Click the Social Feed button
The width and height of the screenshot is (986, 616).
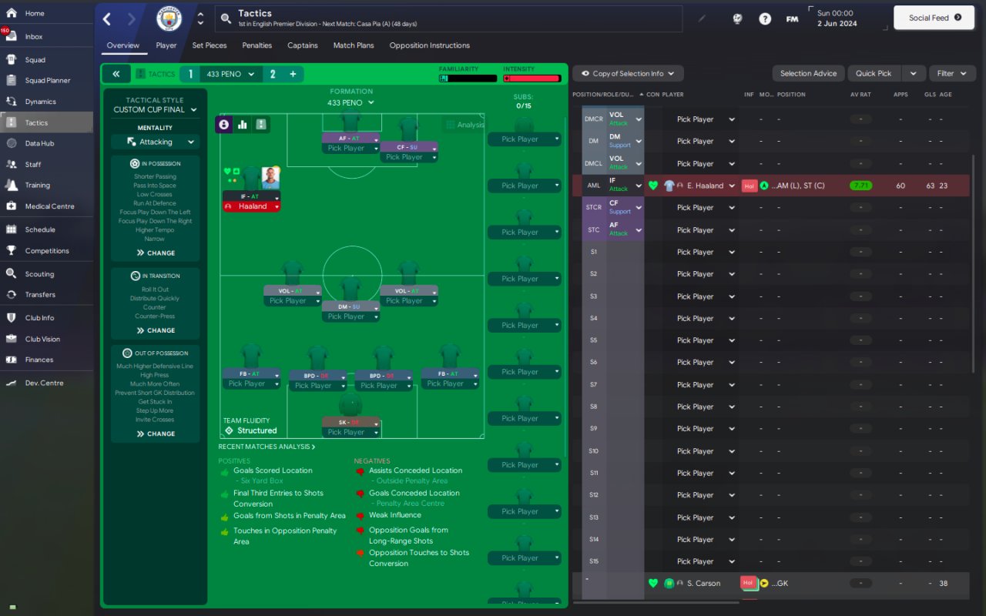click(x=934, y=18)
